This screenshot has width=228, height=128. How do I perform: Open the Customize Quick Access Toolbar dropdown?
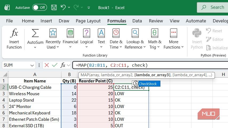click(89, 7)
